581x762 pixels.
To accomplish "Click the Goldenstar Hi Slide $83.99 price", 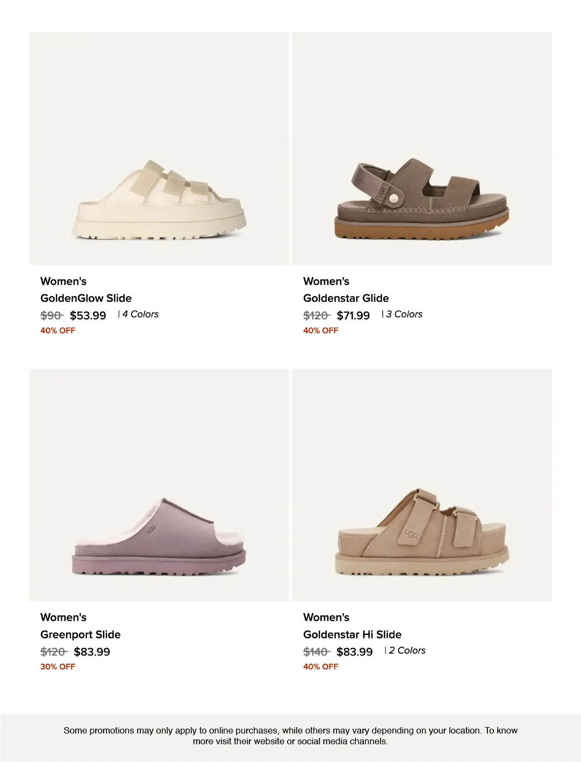I will (355, 652).
